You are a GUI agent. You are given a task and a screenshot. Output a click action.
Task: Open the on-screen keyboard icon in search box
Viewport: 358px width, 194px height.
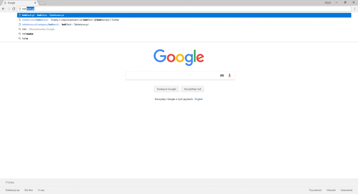[x=222, y=75]
